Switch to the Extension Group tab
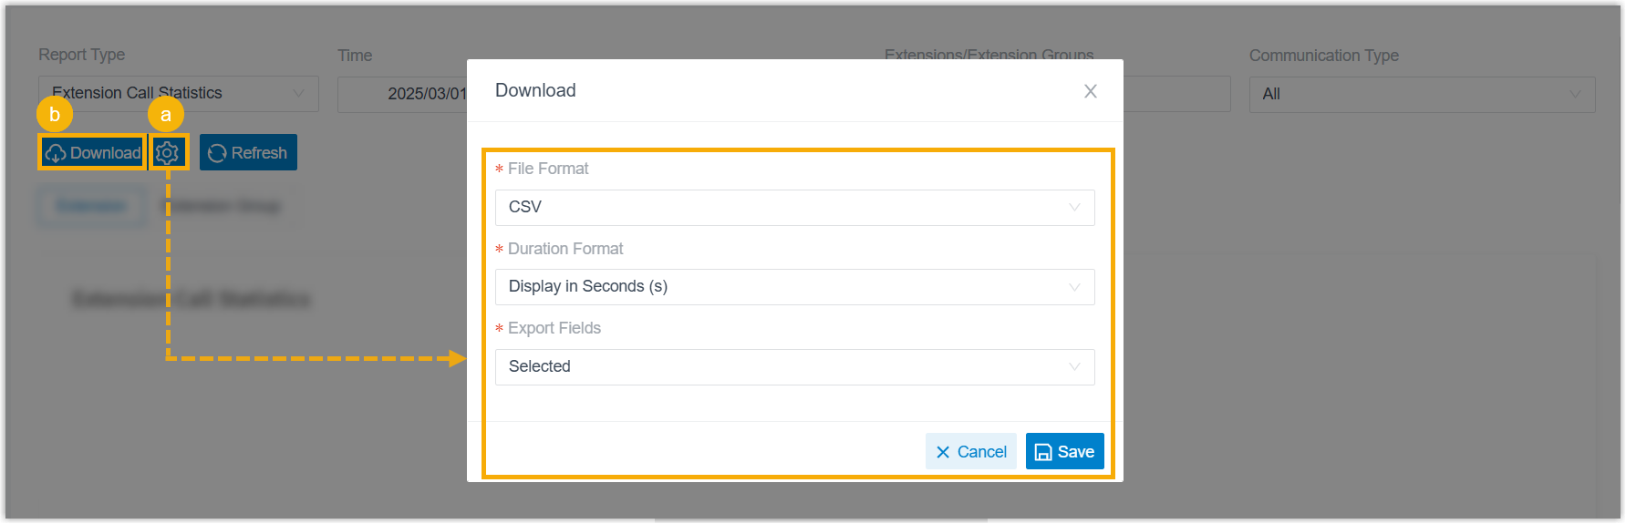Screen dimensions: 1626x524 [222, 206]
